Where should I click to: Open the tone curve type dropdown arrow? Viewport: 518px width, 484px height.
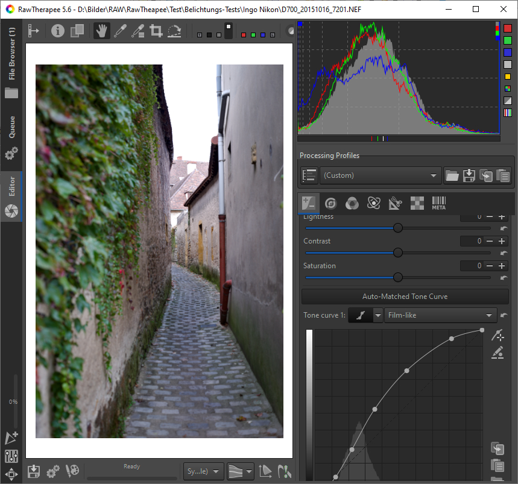(x=378, y=315)
